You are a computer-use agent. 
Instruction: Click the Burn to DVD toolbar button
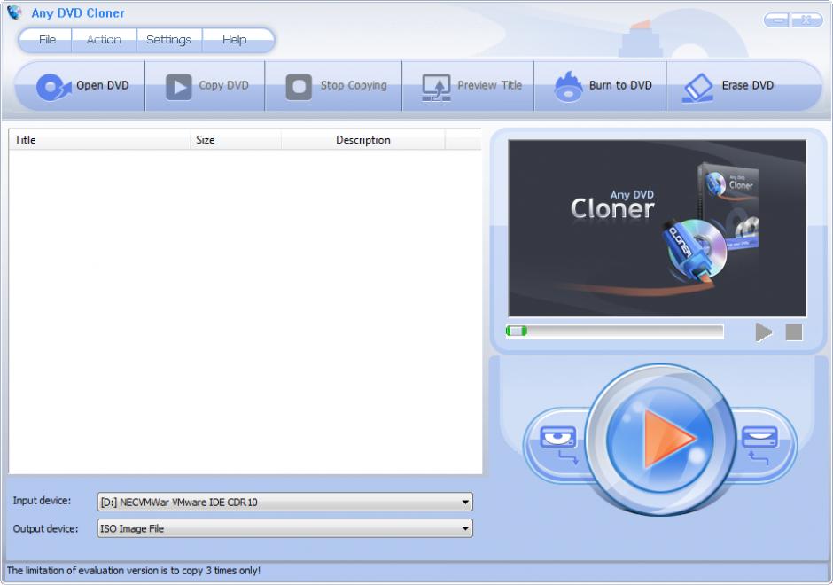(x=600, y=86)
